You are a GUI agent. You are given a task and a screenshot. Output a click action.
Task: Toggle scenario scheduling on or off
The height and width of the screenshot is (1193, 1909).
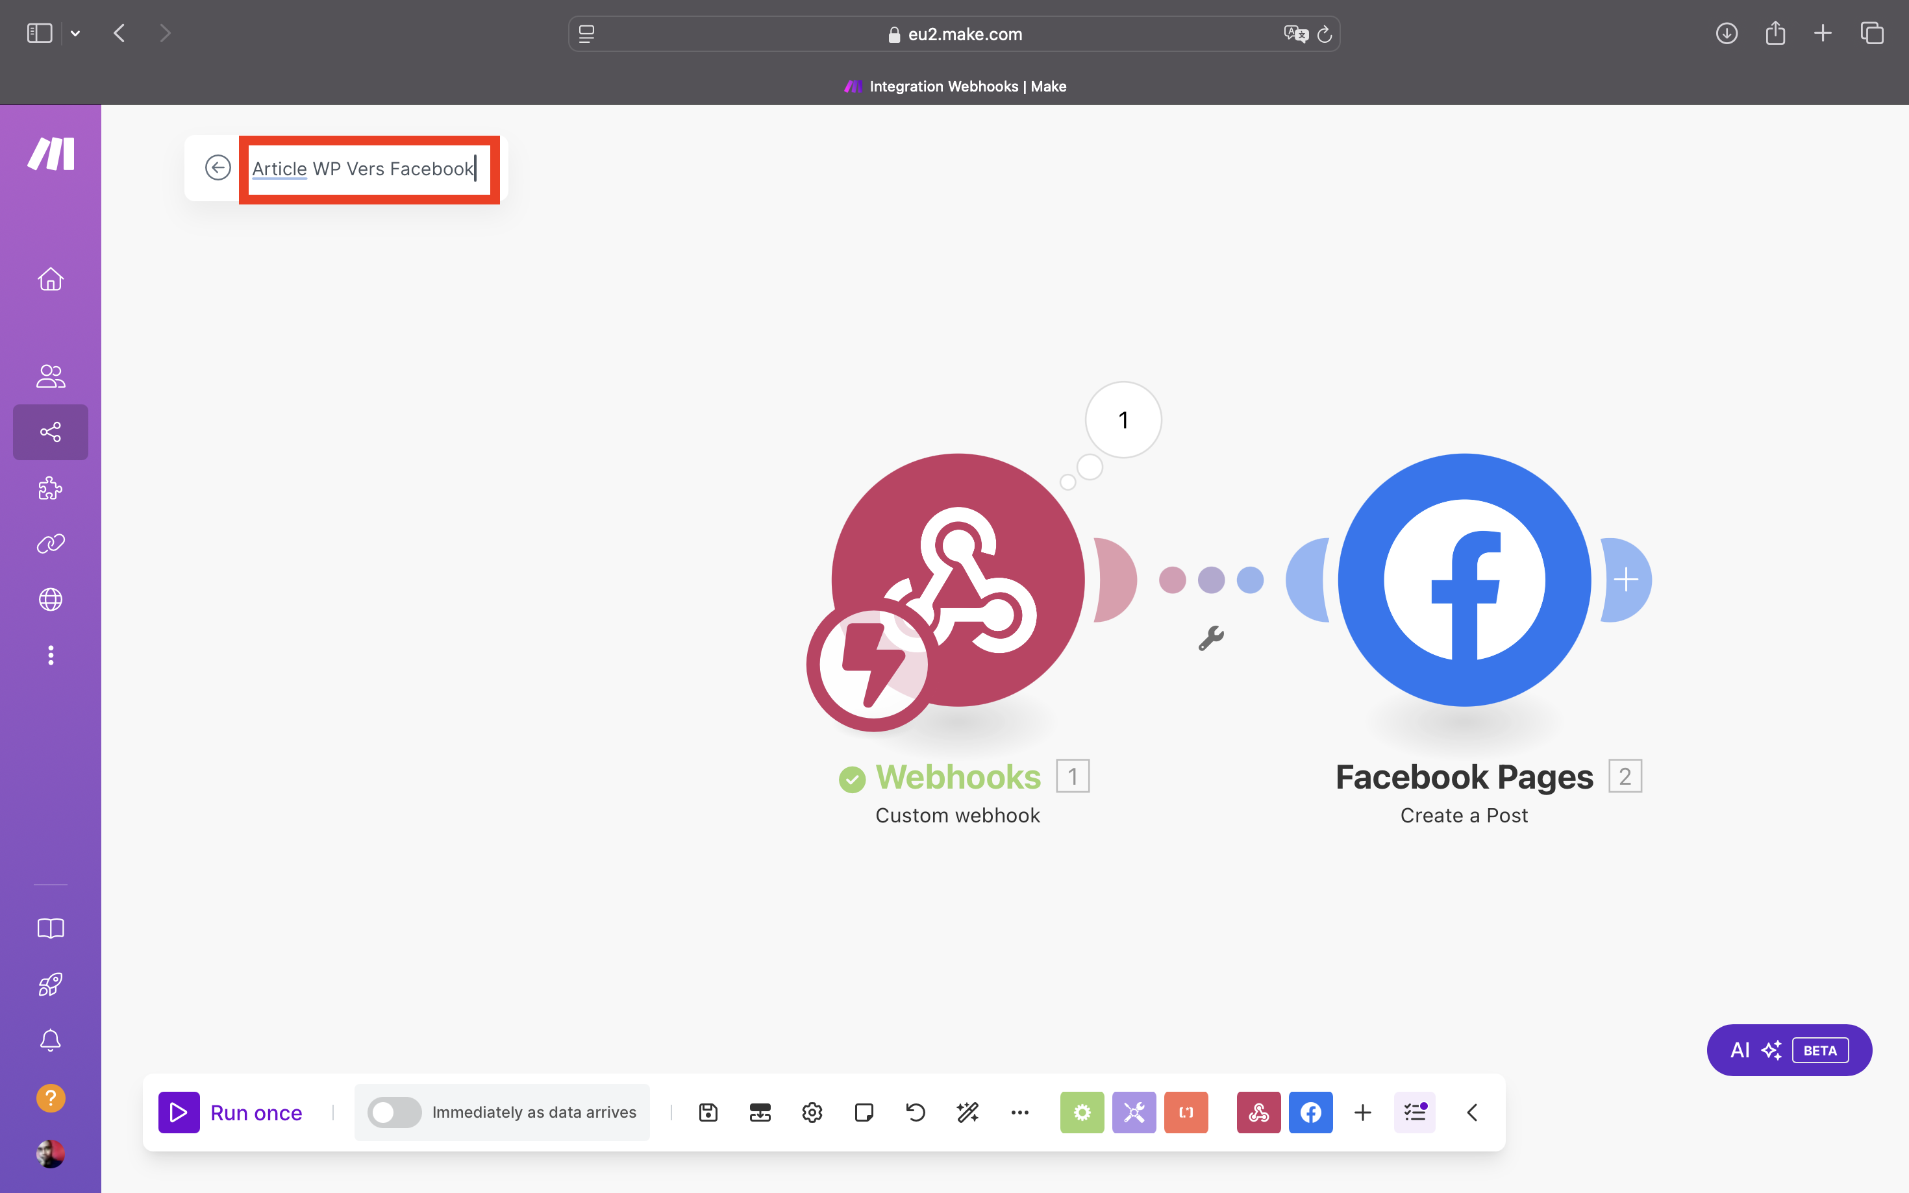[x=394, y=1112]
